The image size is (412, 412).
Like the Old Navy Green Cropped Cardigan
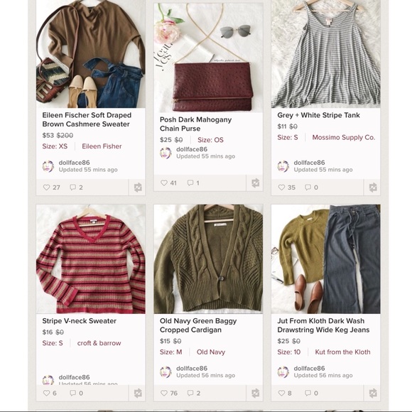click(x=169, y=393)
